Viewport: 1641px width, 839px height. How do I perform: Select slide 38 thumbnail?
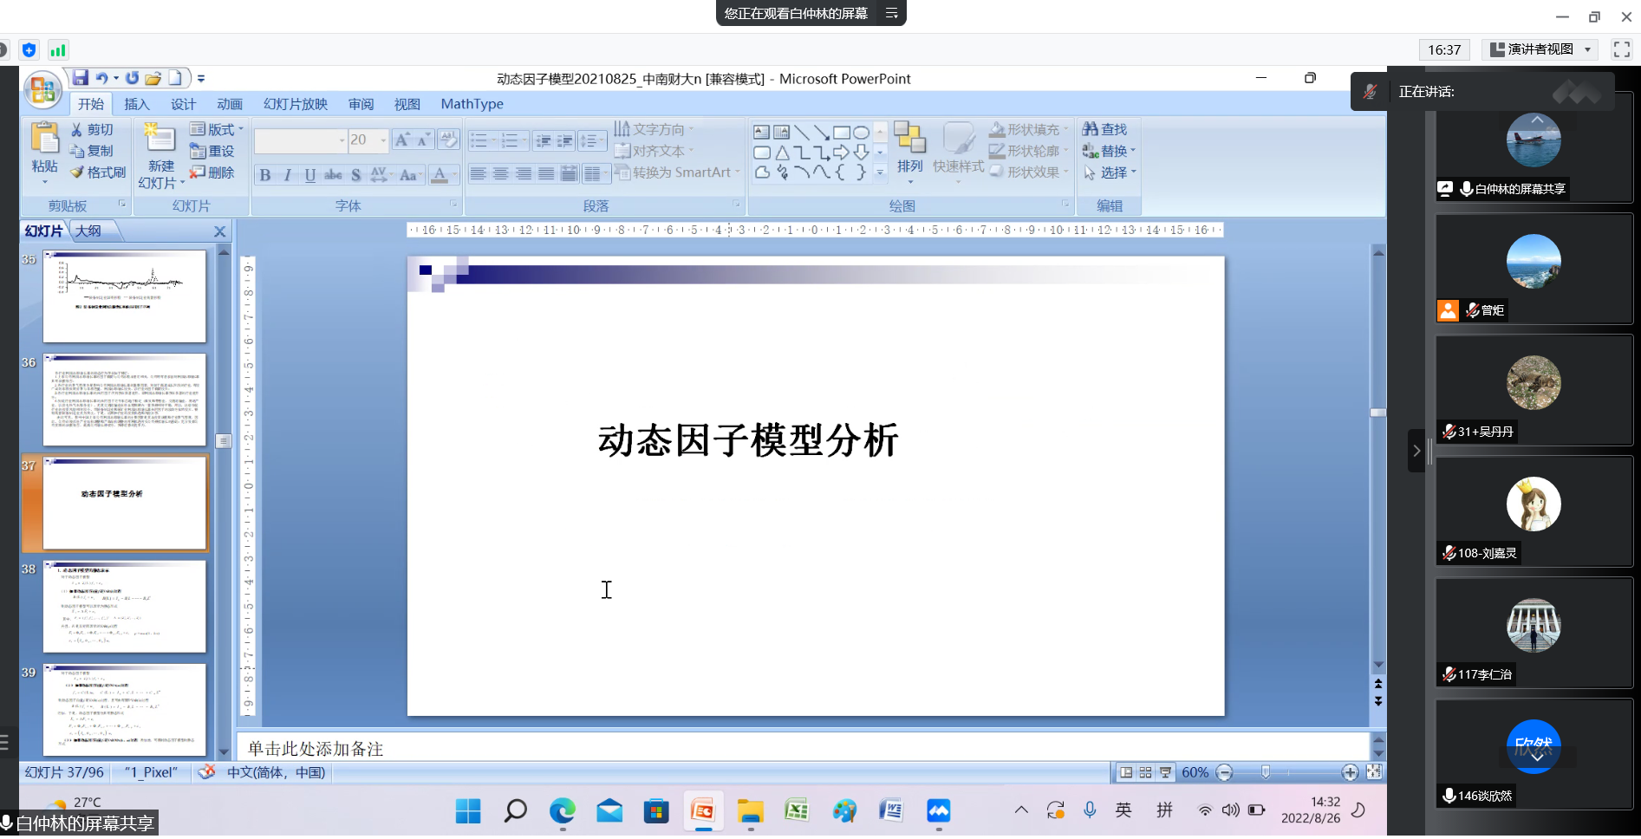coord(124,606)
